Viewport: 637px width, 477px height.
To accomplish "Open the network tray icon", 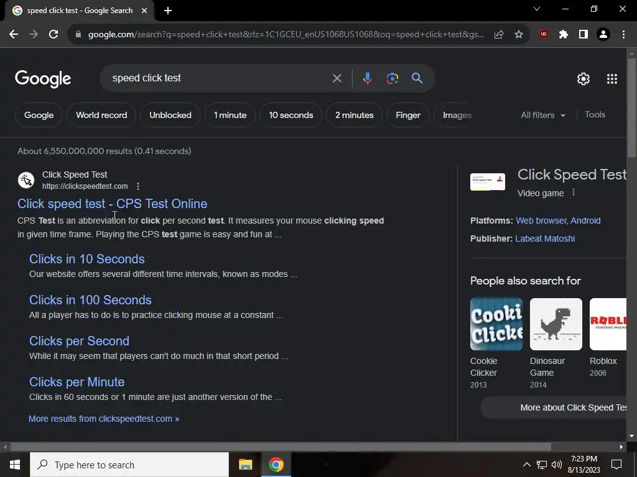I will click(542, 465).
